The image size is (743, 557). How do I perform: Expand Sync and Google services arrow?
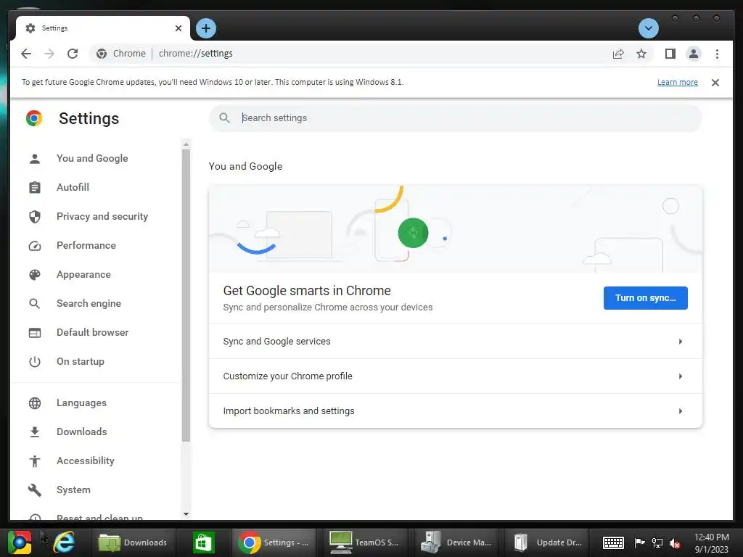pos(681,342)
